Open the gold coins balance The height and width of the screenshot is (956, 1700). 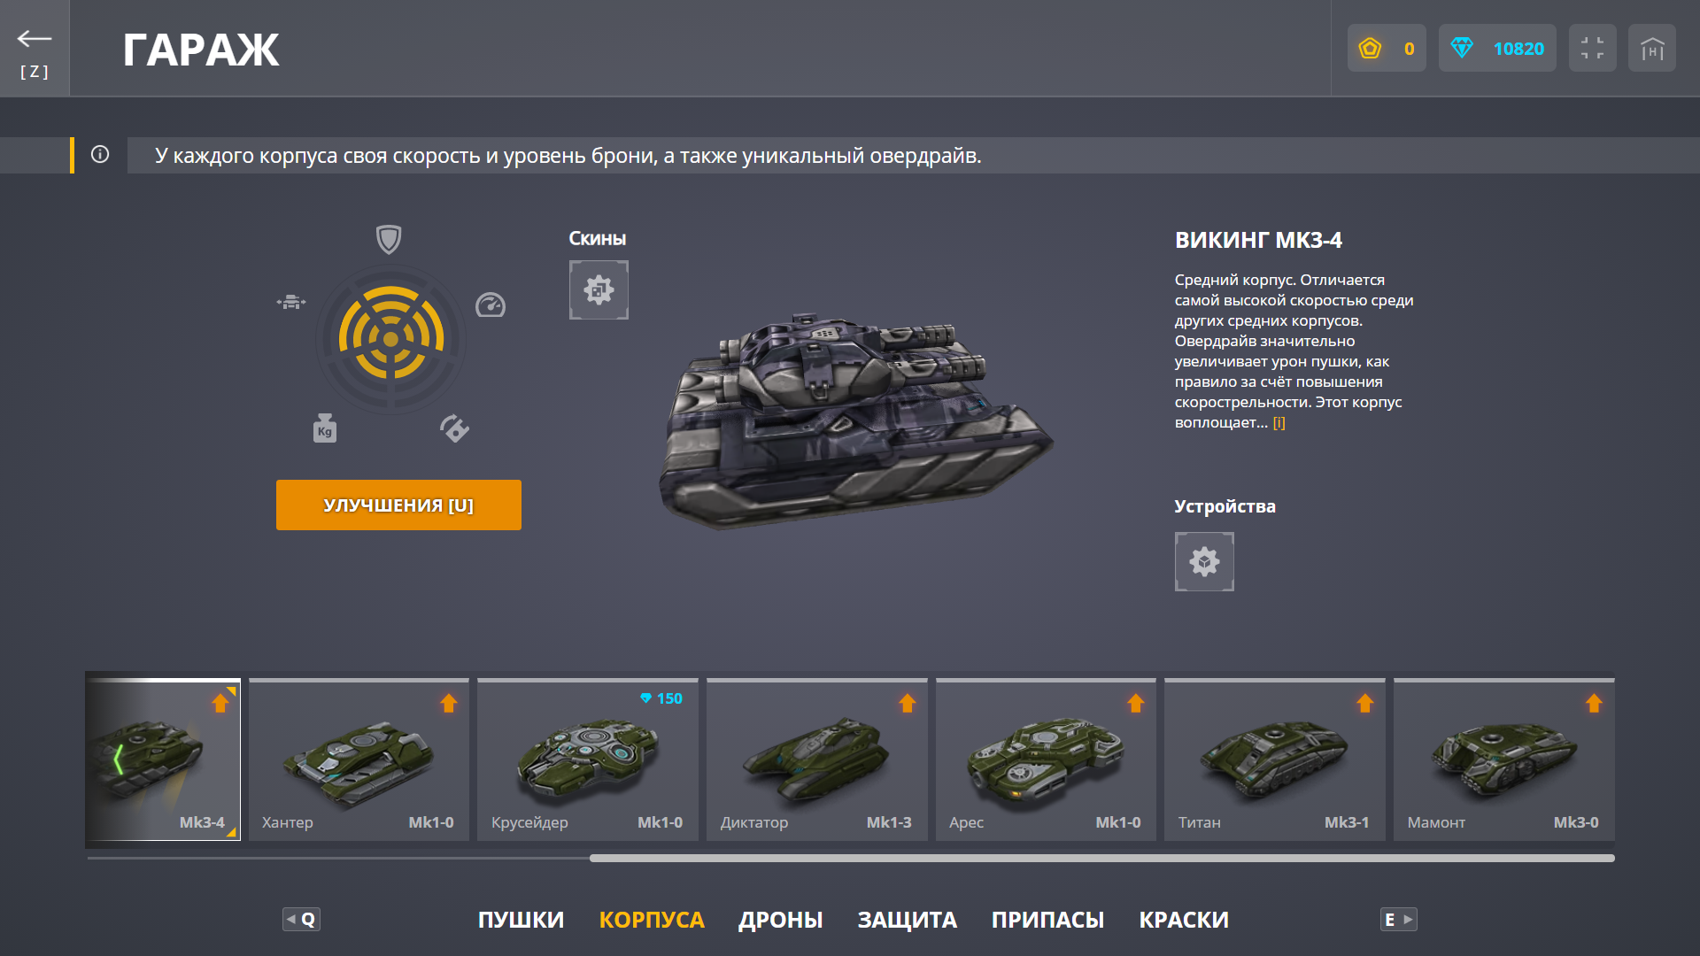tap(1387, 49)
